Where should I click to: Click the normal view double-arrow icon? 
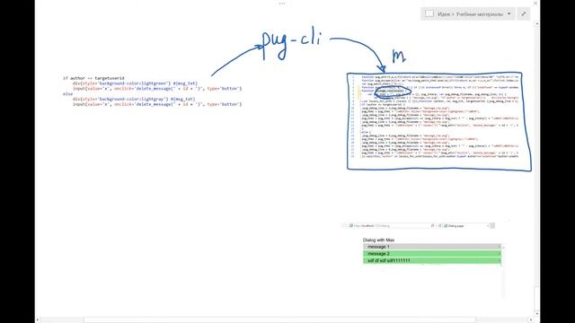point(524,14)
